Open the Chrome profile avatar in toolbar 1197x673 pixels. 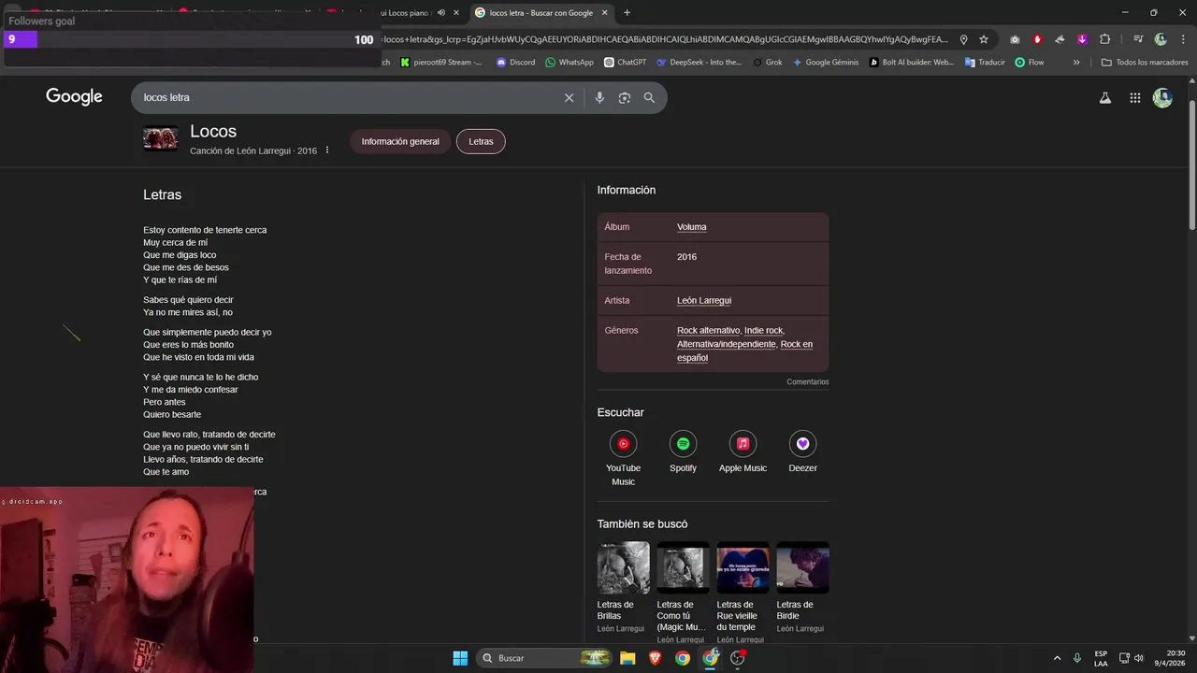point(1161,39)
